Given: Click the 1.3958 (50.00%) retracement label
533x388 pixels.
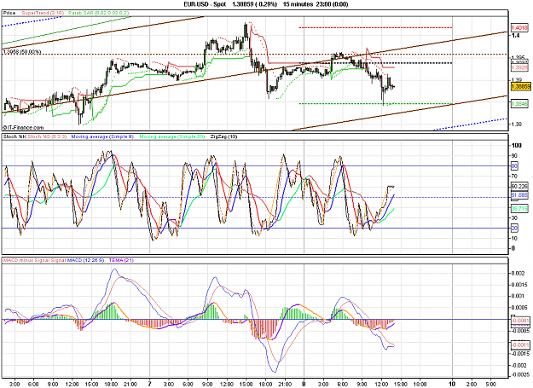Looking at the screenshot, I should coord(22,52).
